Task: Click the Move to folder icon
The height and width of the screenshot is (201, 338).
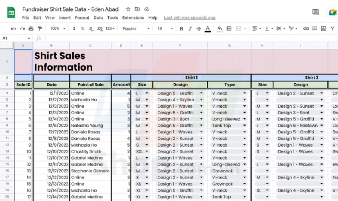Action: (137, 9)
